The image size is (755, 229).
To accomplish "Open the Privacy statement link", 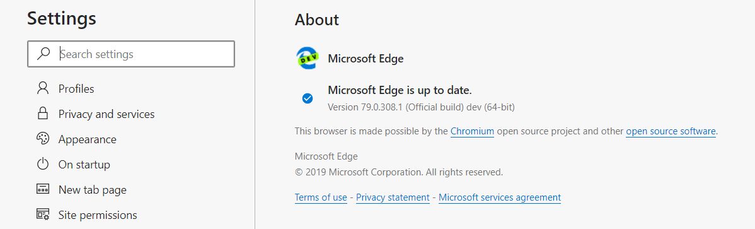I will [x=393, y=197].
